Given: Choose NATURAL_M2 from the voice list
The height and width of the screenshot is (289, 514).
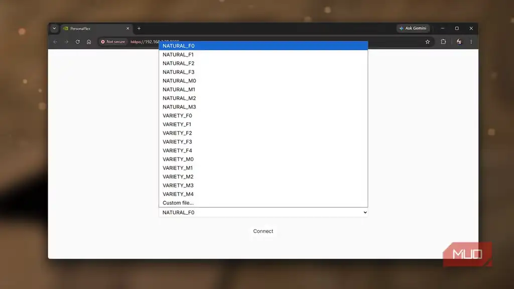Looking at the screenshot, I should [263, 98].
